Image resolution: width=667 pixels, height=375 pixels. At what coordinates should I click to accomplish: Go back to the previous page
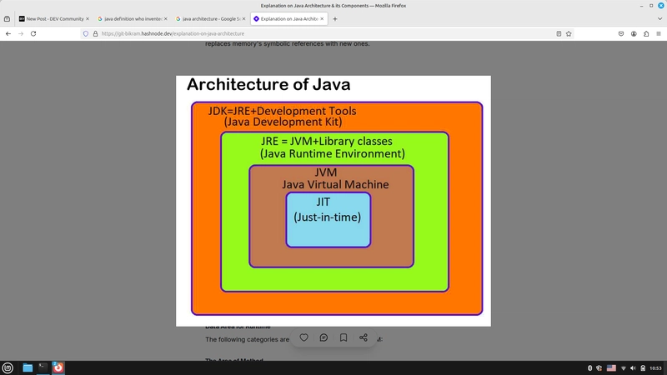(8, 33)
